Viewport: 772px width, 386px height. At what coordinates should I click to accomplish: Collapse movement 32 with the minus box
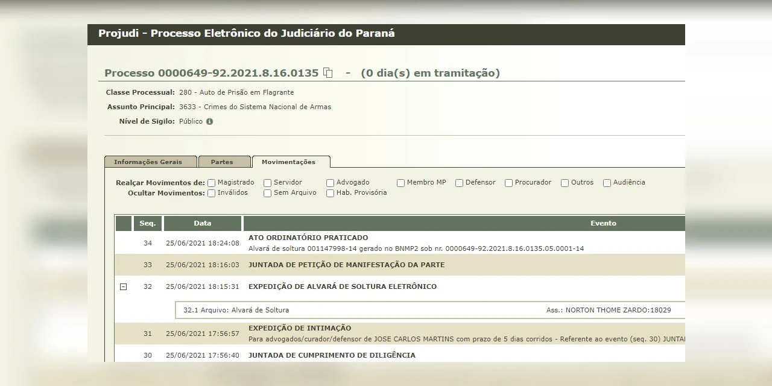[x=124, y=287]
